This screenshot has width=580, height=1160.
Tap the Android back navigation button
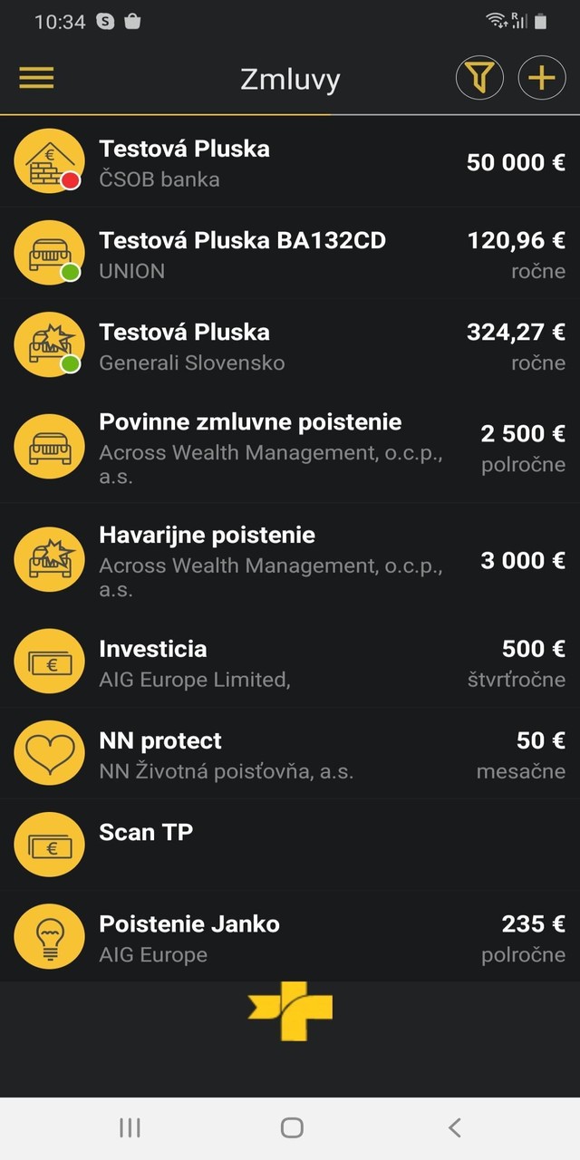pos(454,1127)
